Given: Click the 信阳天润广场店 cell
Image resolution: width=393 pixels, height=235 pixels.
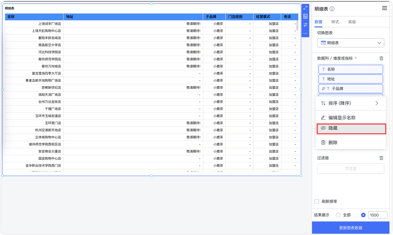Looking at the screenshot, I should coord(34,94).
